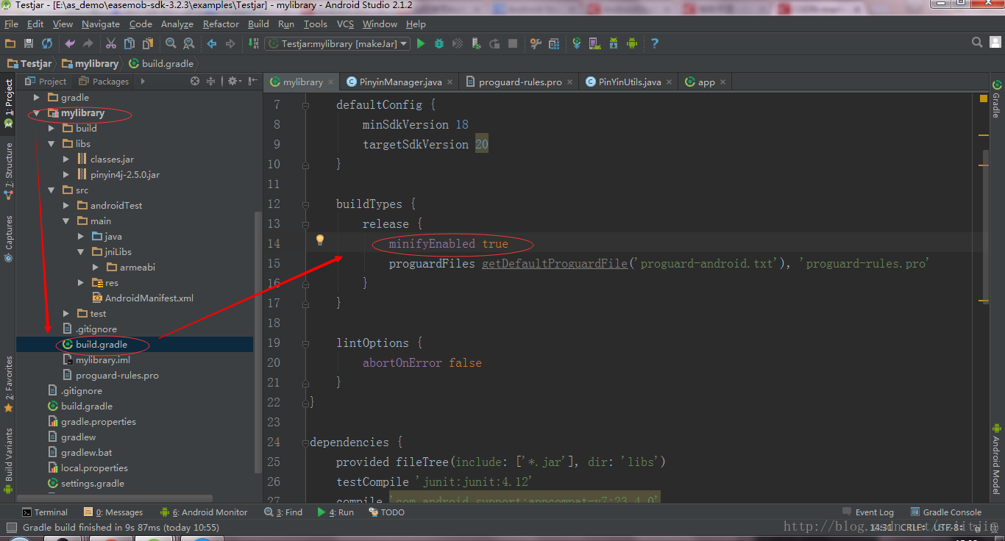The height and width of the screenshot is (541, 1005).
Task: Expand the java folder under main
Action: 81,237
